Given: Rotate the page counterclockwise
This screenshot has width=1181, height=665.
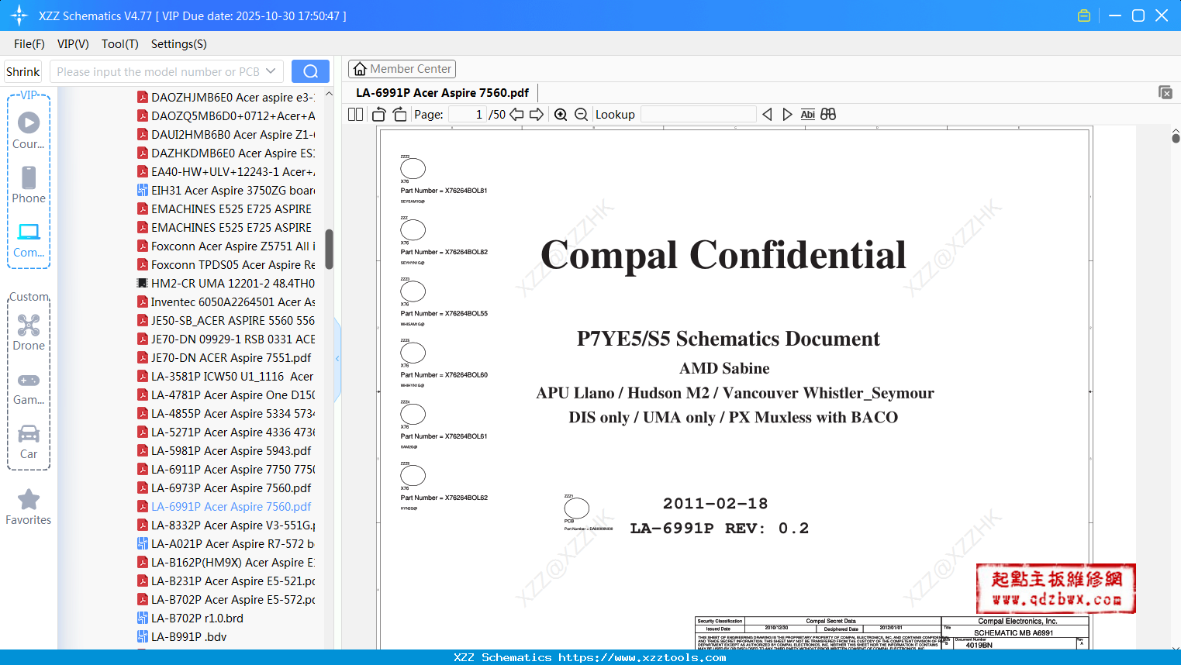Looking at the screenshot, I should 379,115.
